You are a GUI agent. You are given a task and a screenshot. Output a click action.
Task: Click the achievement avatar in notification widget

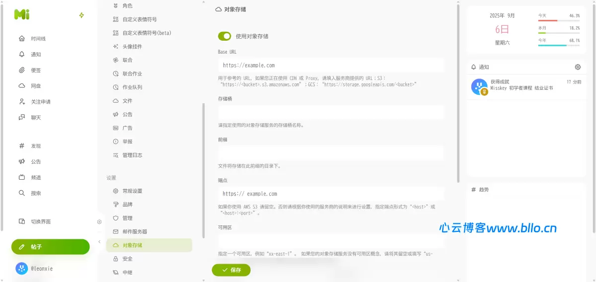tap(479, 87)
